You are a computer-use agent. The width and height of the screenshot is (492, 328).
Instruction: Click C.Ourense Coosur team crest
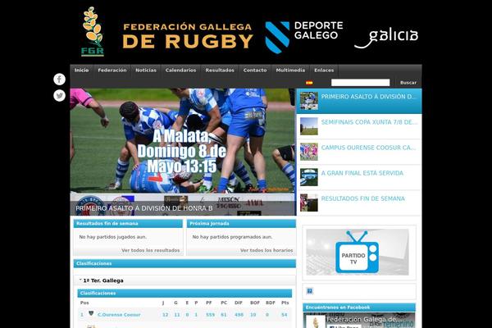click(x=91, y=313)
